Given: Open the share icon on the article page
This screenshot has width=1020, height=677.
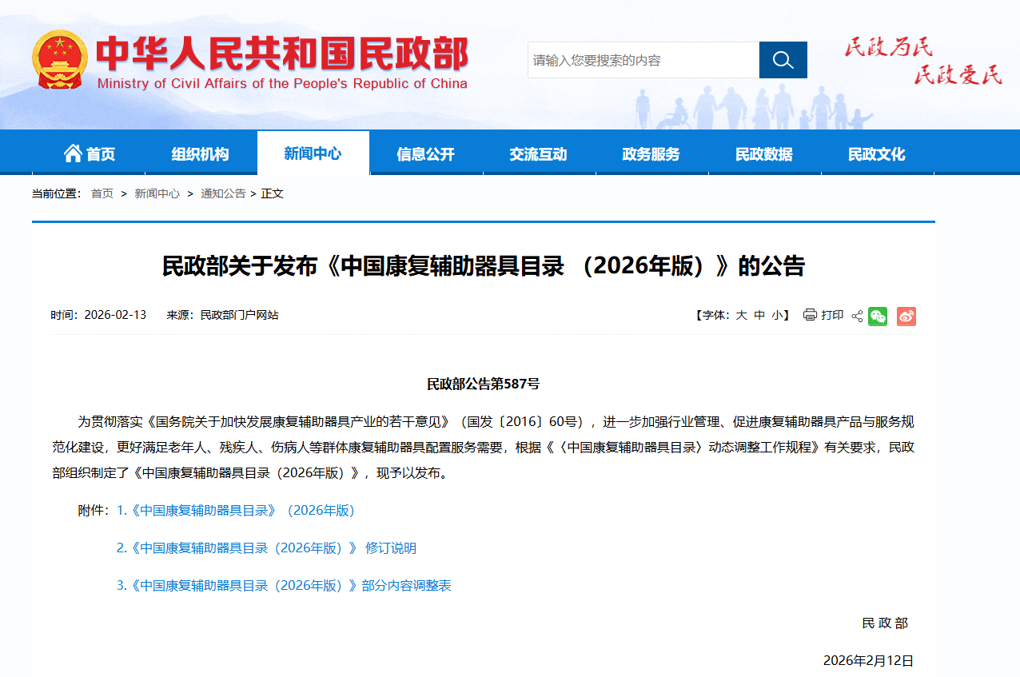Looking at the screenshot, I should [x=855, y=315].
